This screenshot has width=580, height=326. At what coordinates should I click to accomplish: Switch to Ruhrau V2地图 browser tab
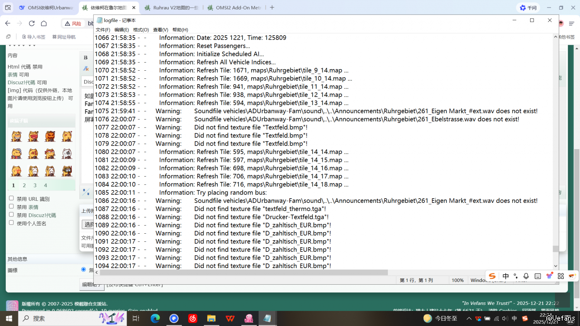(x=172, y=8)
